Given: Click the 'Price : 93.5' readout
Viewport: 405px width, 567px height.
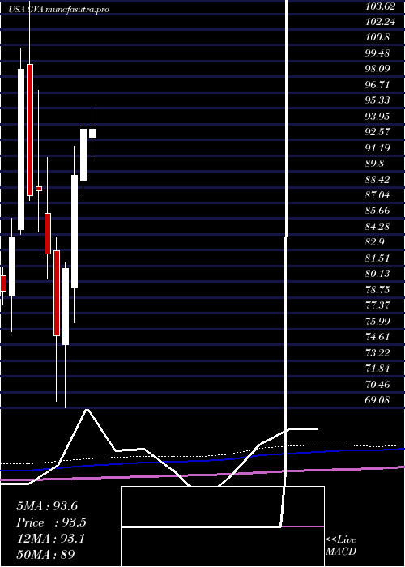Looking at the screenshot, I should click(51, 522).
